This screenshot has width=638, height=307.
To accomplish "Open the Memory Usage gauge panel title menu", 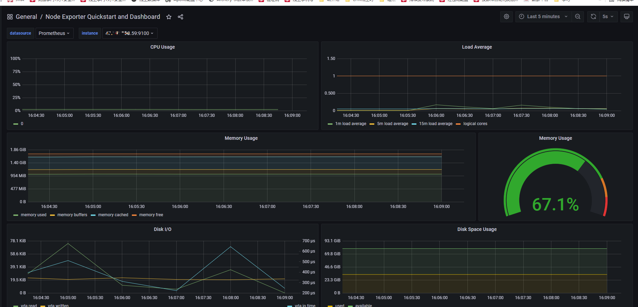I will click(555, 138).
